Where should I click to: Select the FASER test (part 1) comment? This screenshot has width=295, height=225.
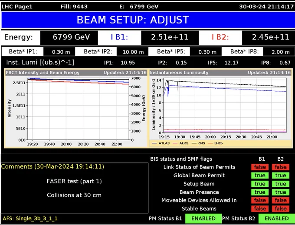[74, 181]
